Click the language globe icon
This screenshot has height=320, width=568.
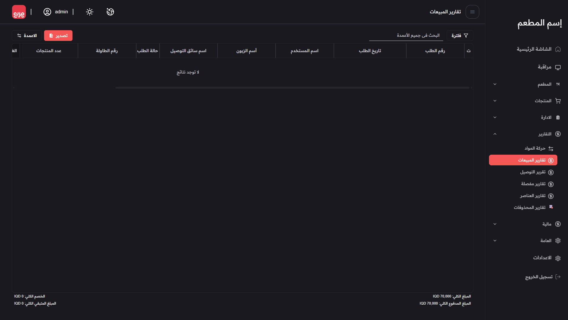(x=110, y=12)
